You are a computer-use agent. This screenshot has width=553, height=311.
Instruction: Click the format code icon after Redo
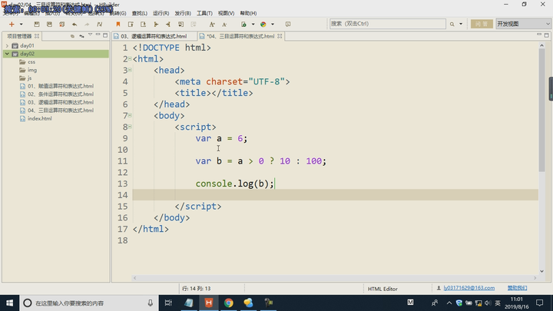pyautogui.click(x=99, y=25)
